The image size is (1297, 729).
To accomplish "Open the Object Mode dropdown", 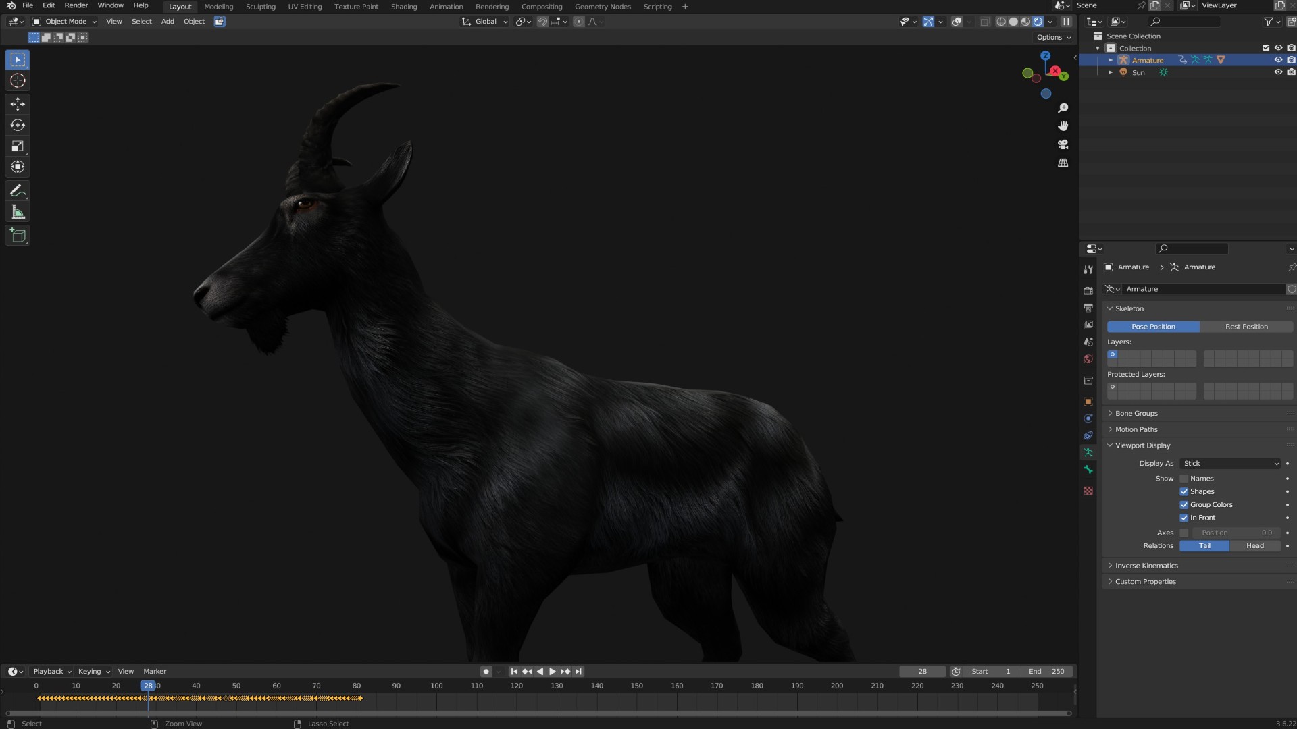I will pyautogui.click(x=65, y=22).
